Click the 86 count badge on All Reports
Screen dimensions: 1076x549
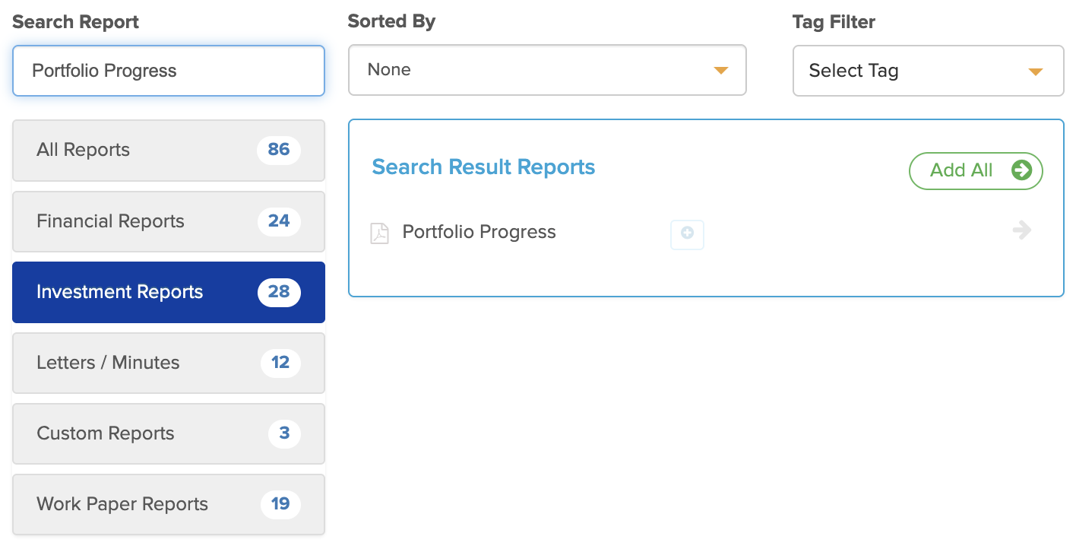pyautogui.click(x=278, y=150)
